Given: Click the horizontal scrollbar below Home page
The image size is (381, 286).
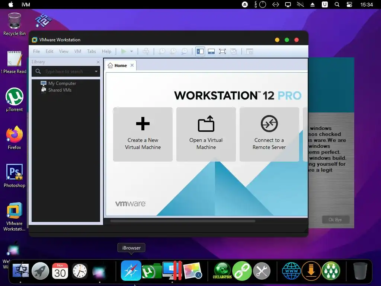Looking at the screenshot, I should click(183, 221).
